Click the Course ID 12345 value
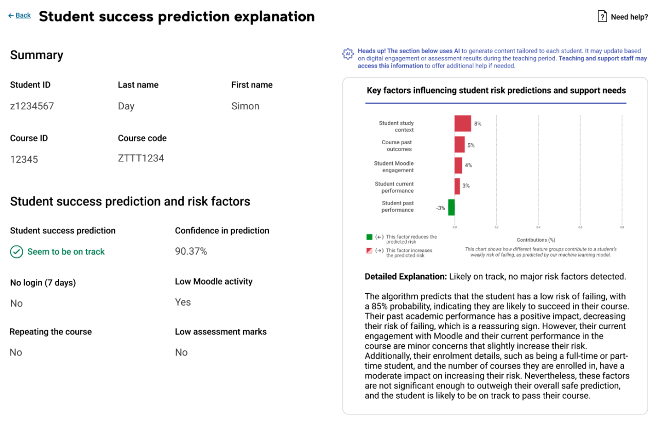This screenshot has height=421, width=659. tap(24, 159)
